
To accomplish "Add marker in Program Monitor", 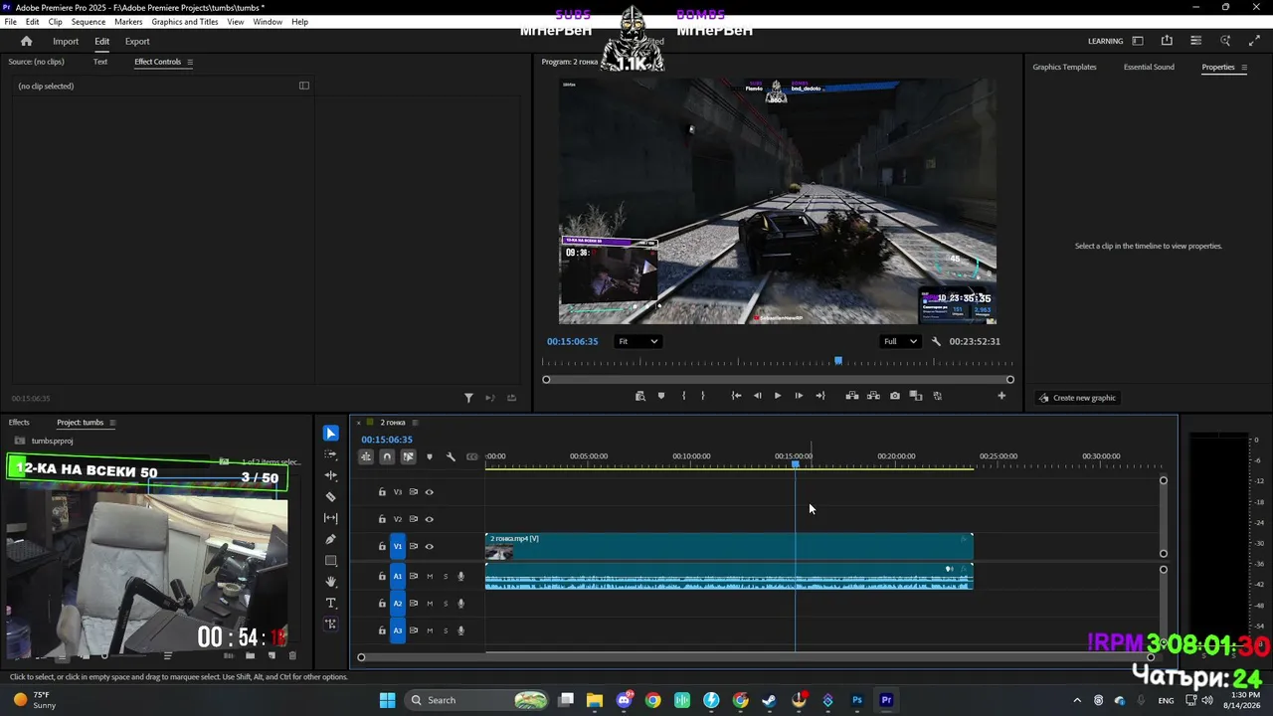I will pos(661,396).
